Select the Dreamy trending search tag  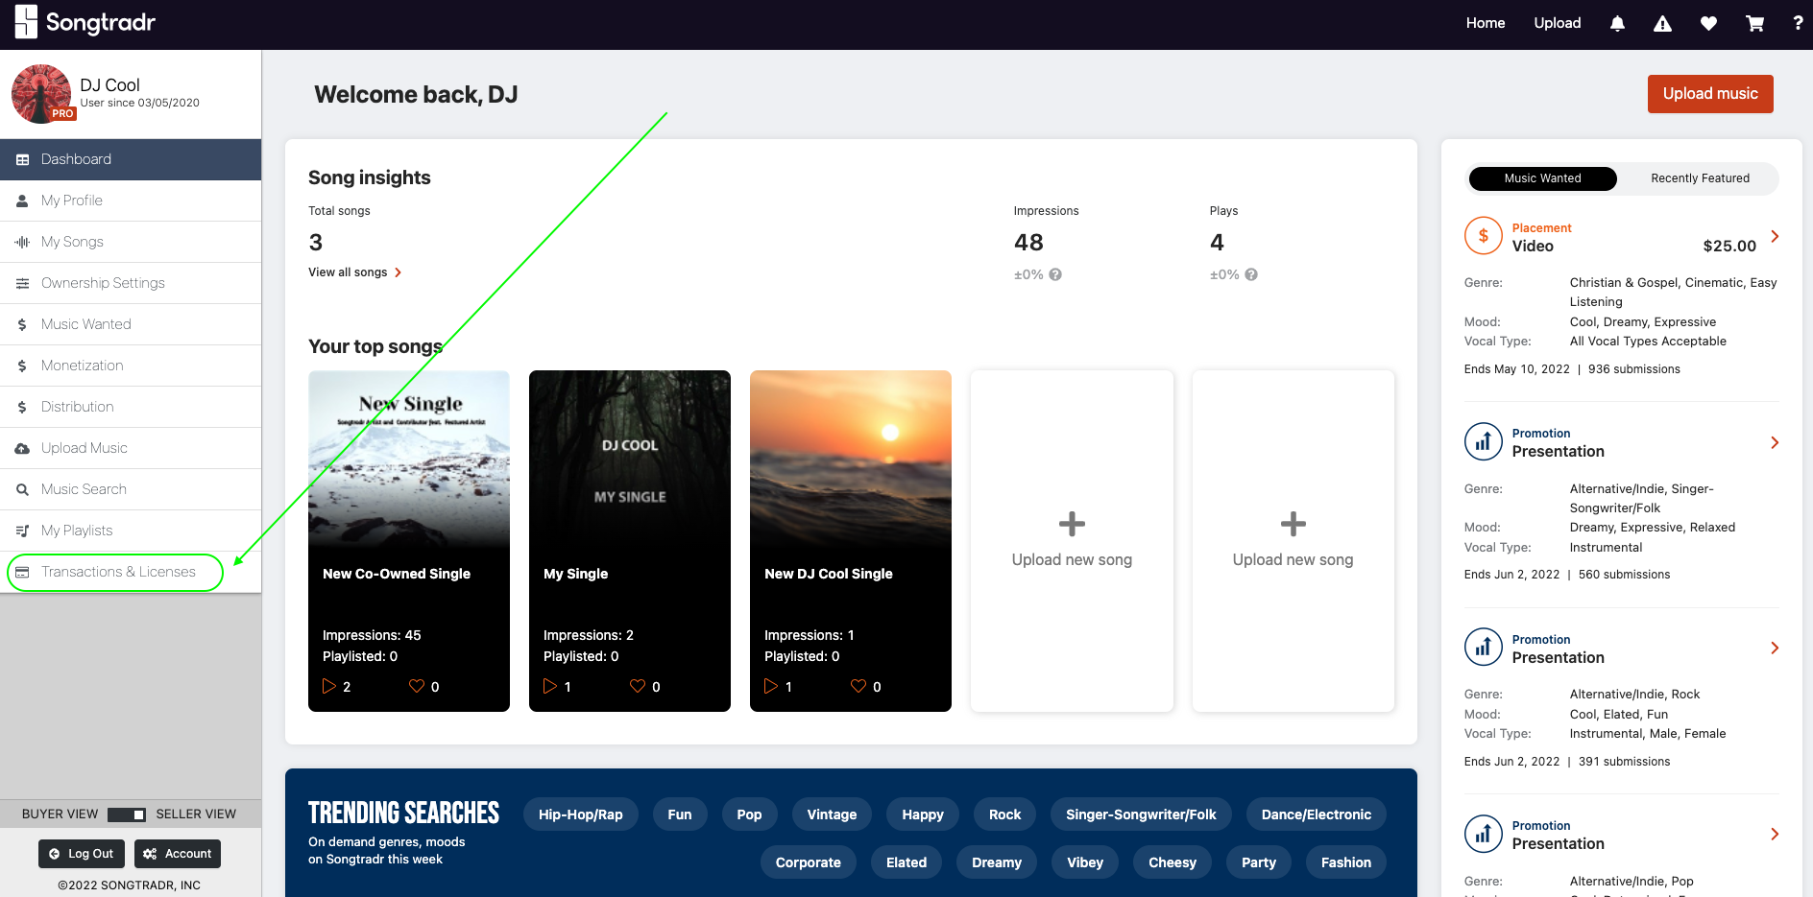pos(997,862)
